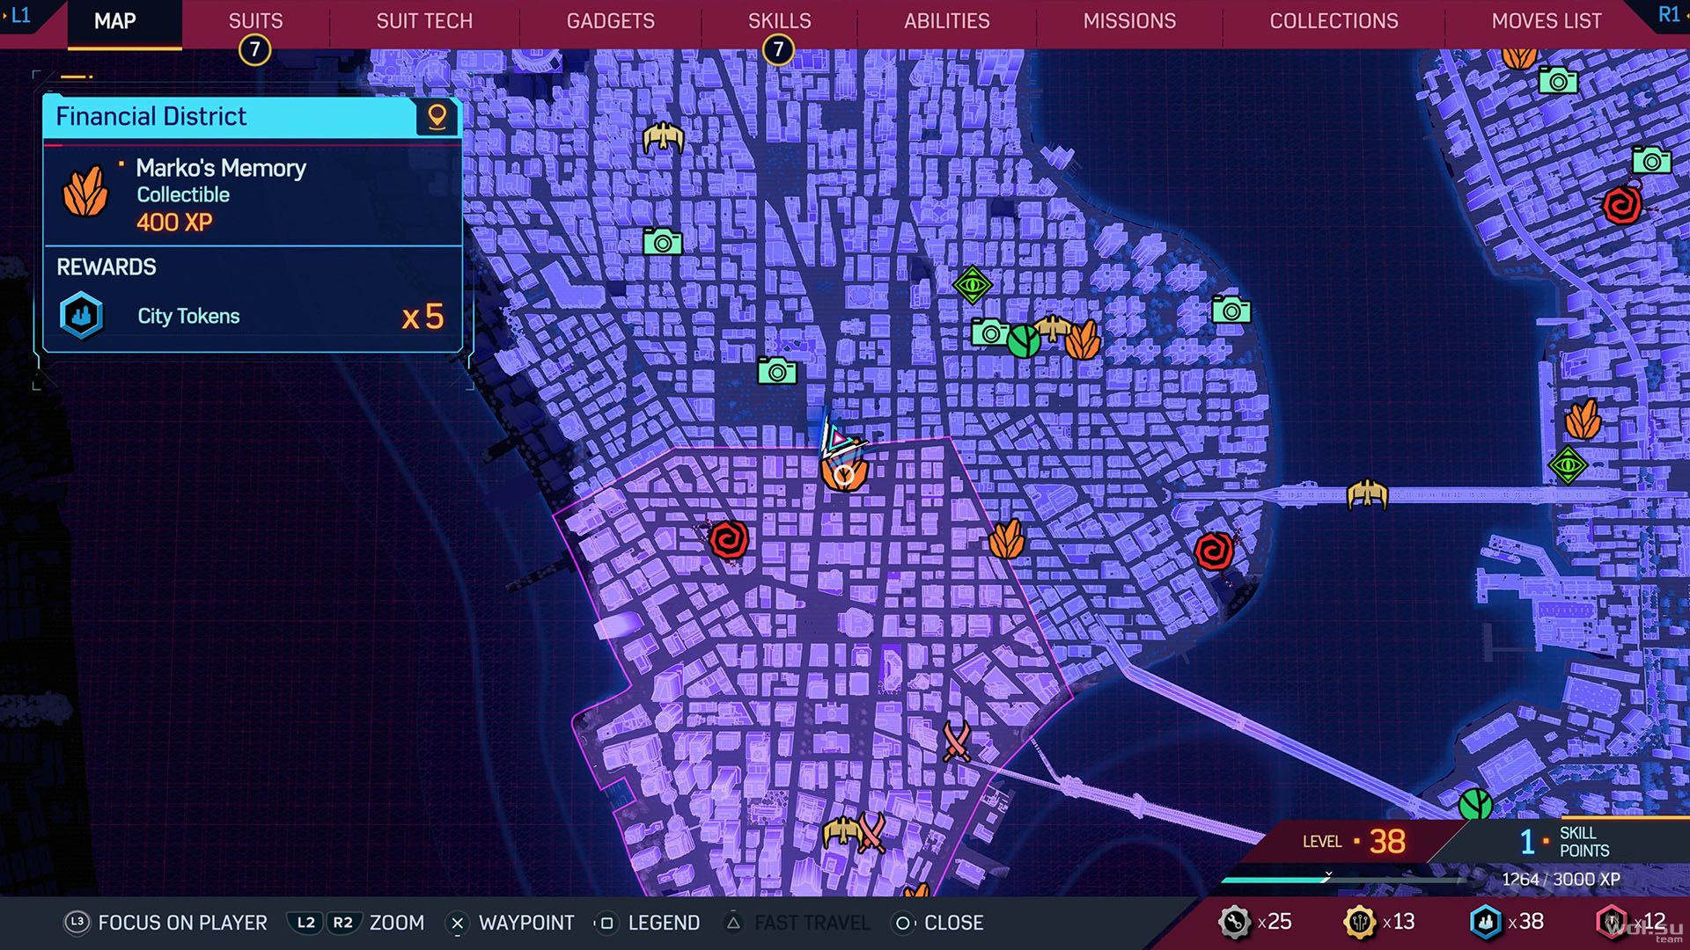Screen dimensions: 1690x950
Task: Select the crossed-blades icon beside the southern bird
Action: click(871, 832)
